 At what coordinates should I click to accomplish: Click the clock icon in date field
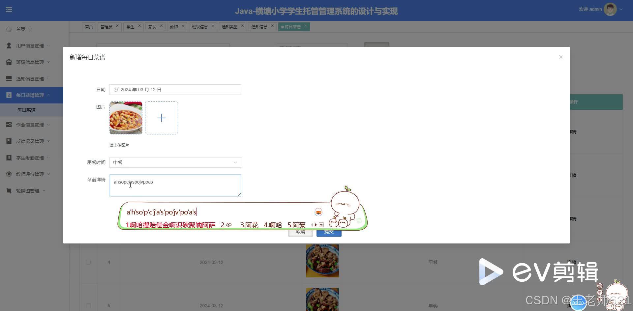pyautogui.click(x=116, y=90)
